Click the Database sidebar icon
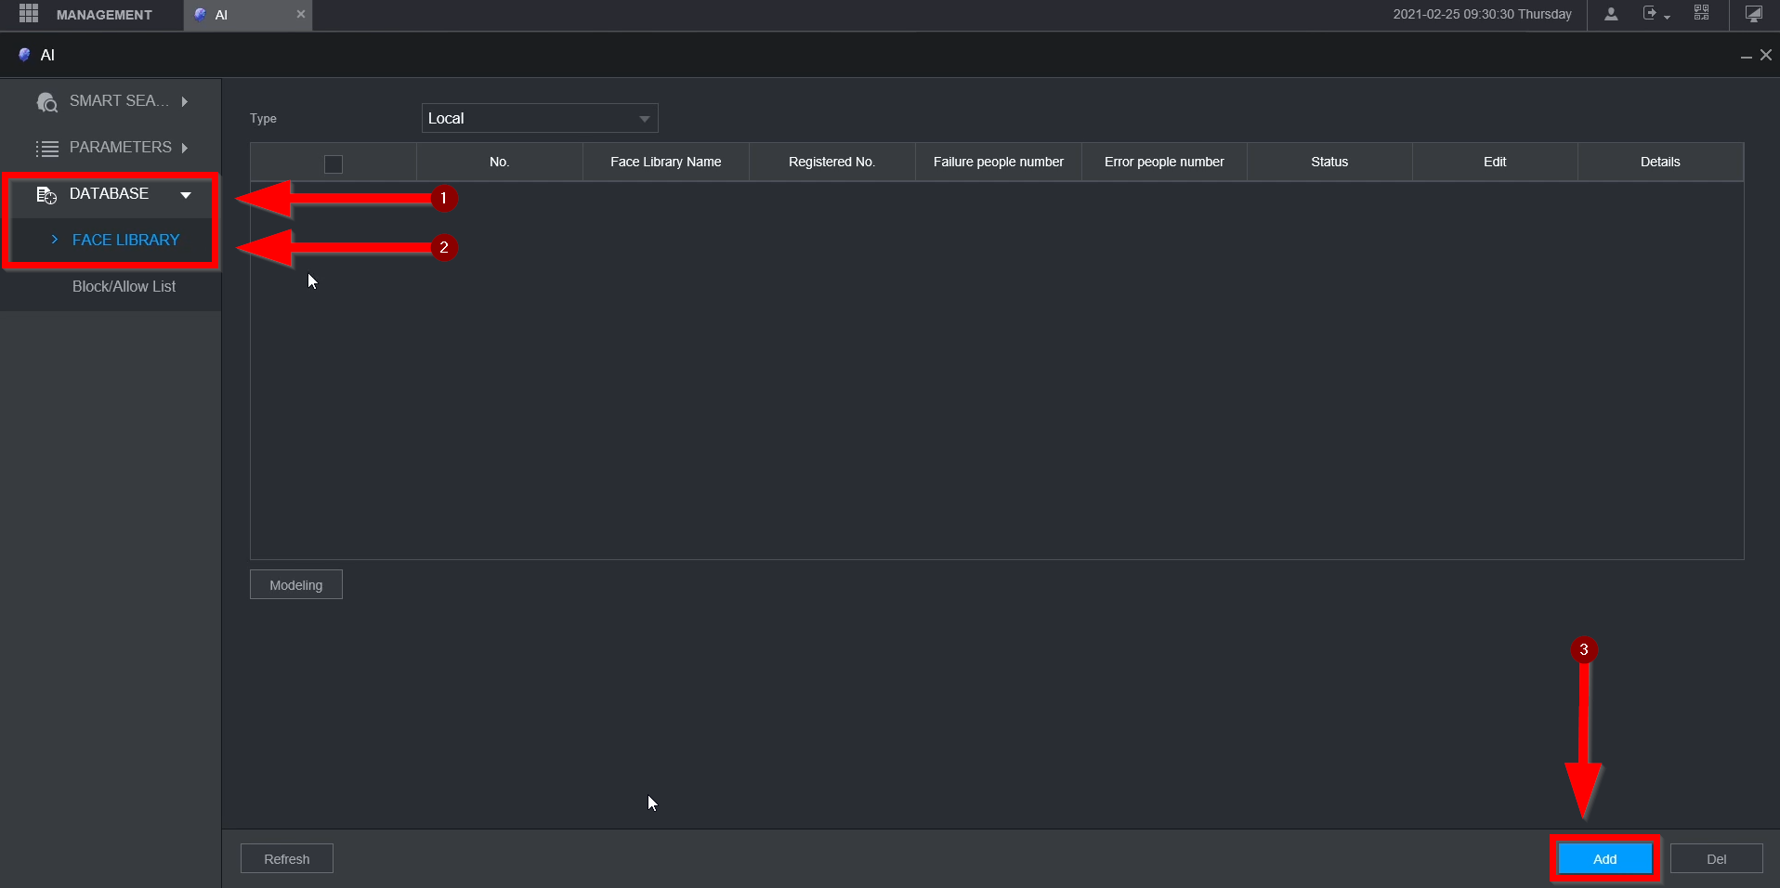Image resolution: width=1780 pixels, height=888 pixels. click(x=46, y=195)
